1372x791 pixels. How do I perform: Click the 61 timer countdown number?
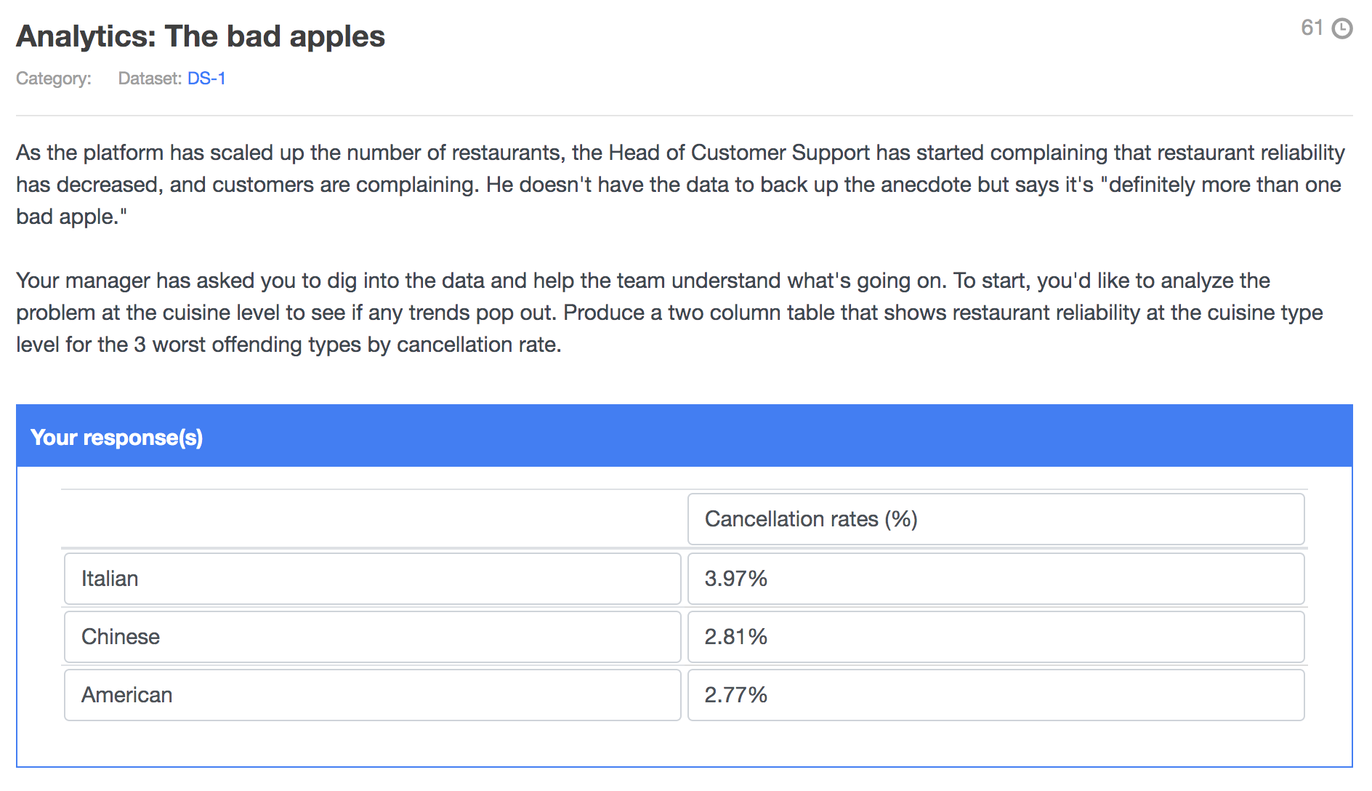tap(1312, 28)
